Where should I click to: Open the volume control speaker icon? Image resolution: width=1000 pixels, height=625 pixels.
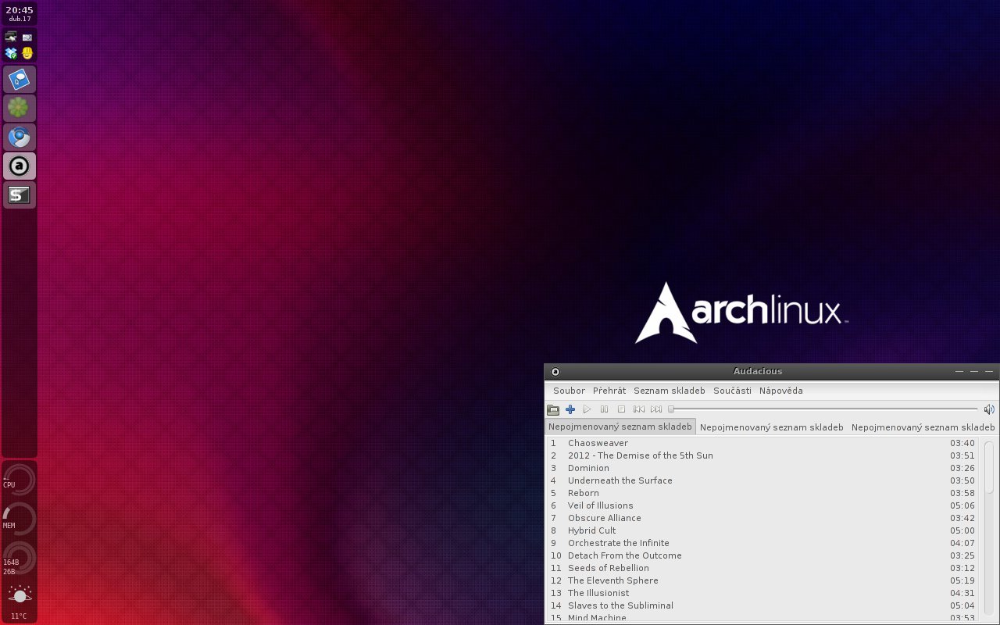(x=989, y=409)
